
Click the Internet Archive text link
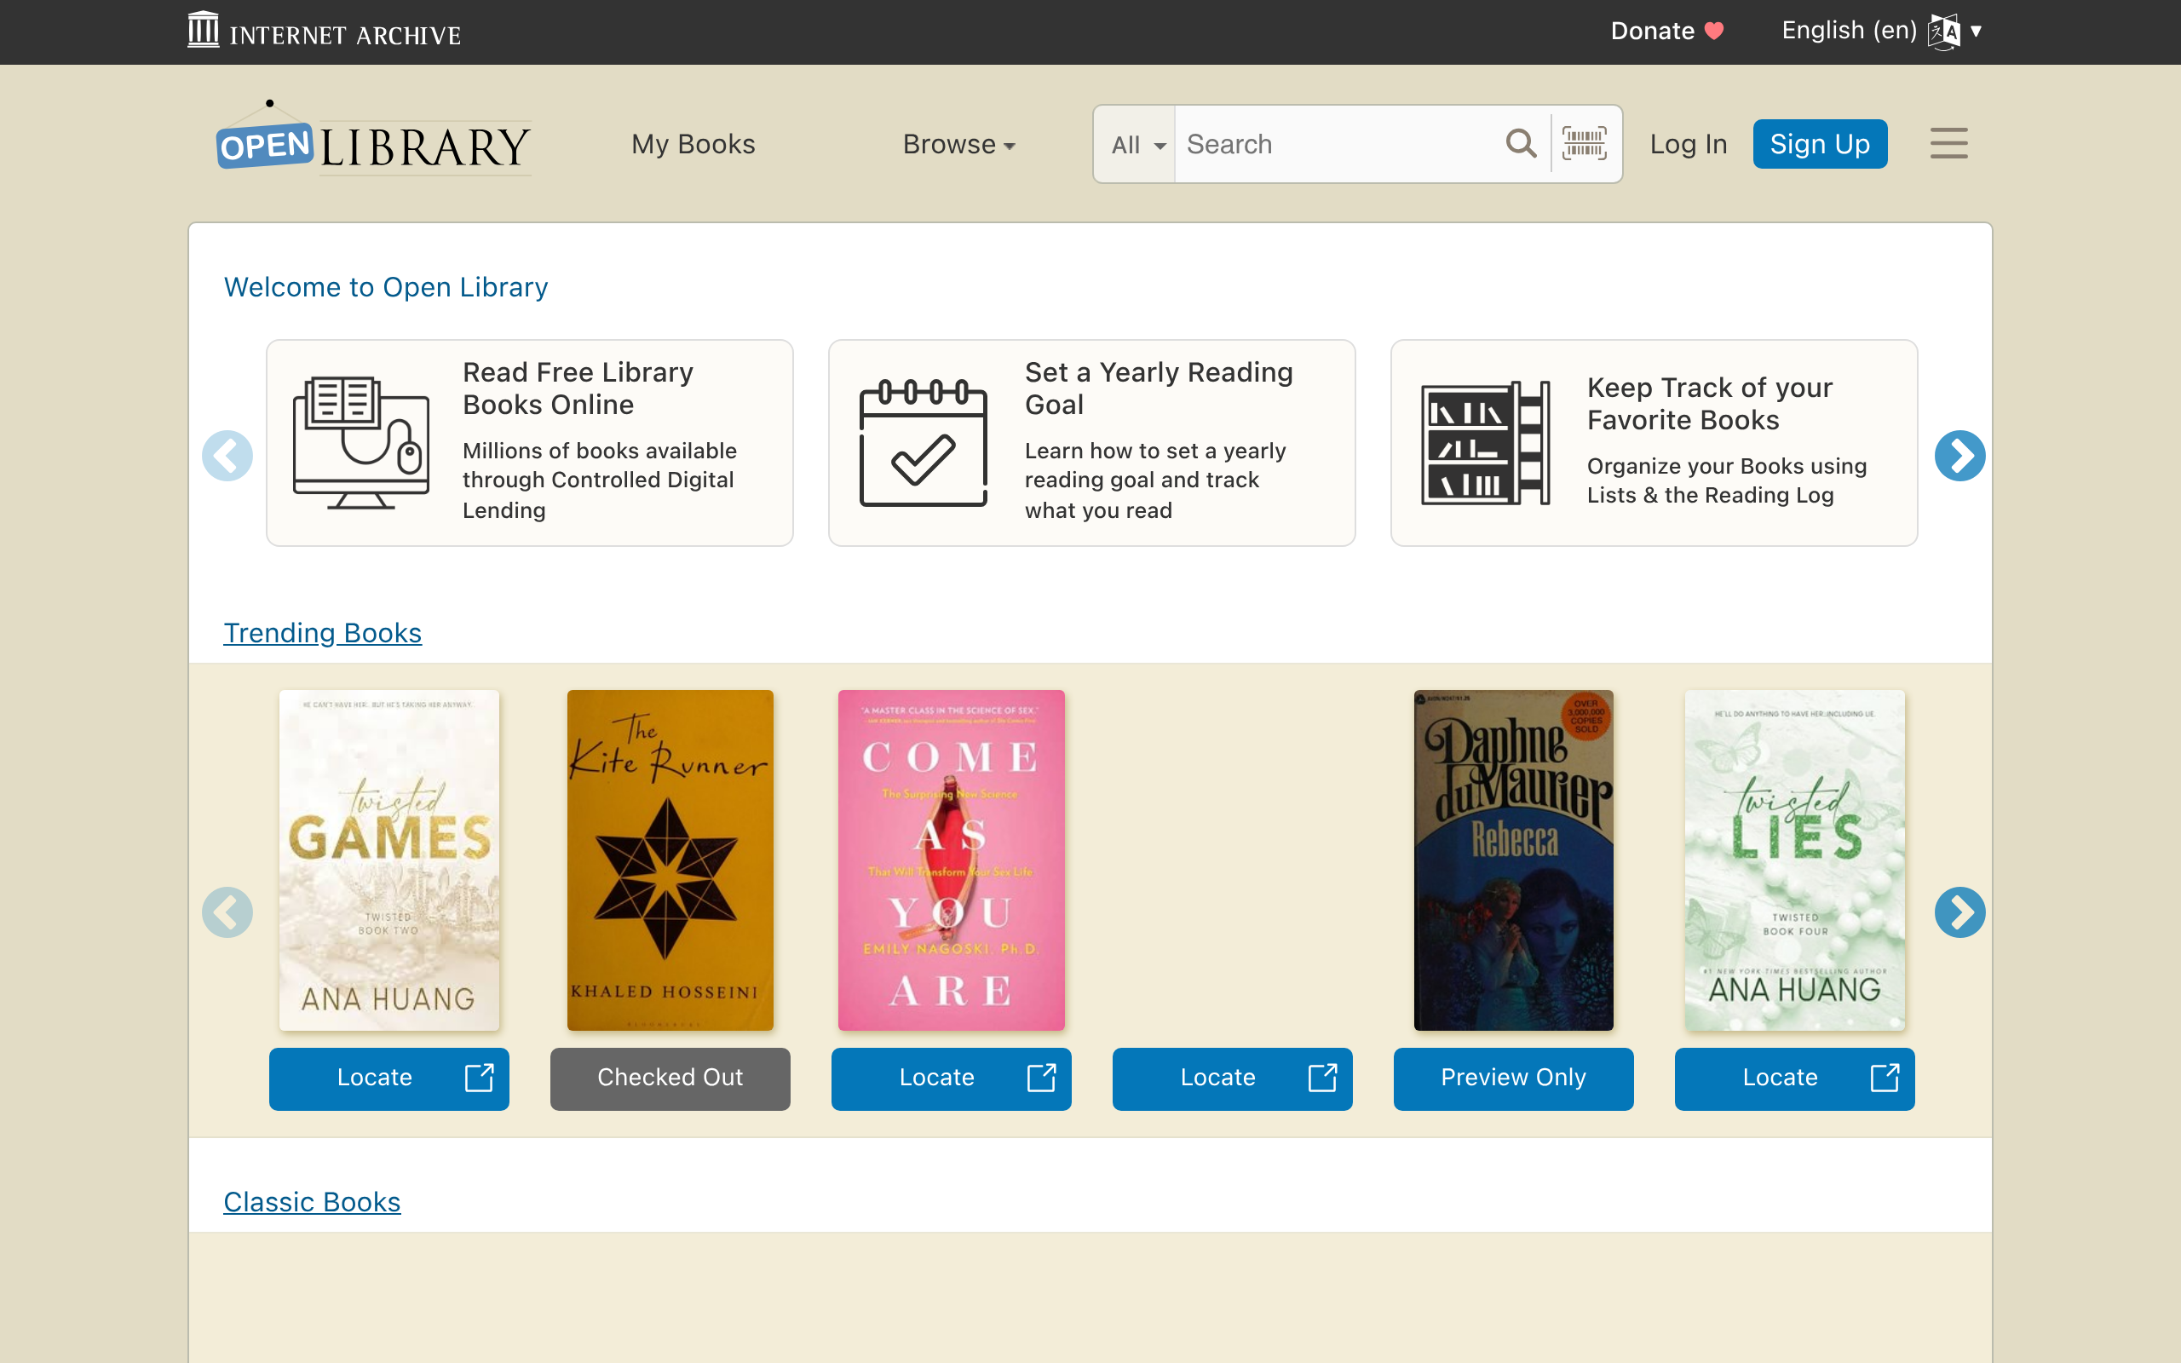[x=345, y=35]
